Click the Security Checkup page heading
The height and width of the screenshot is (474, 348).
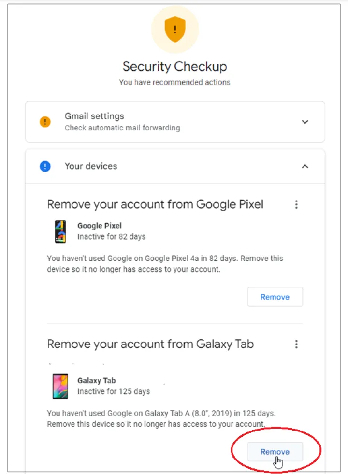click(x=174, y=66)
